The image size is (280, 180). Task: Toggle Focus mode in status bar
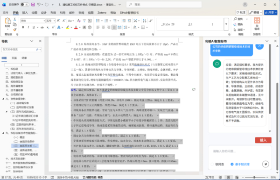pos(210,177)
